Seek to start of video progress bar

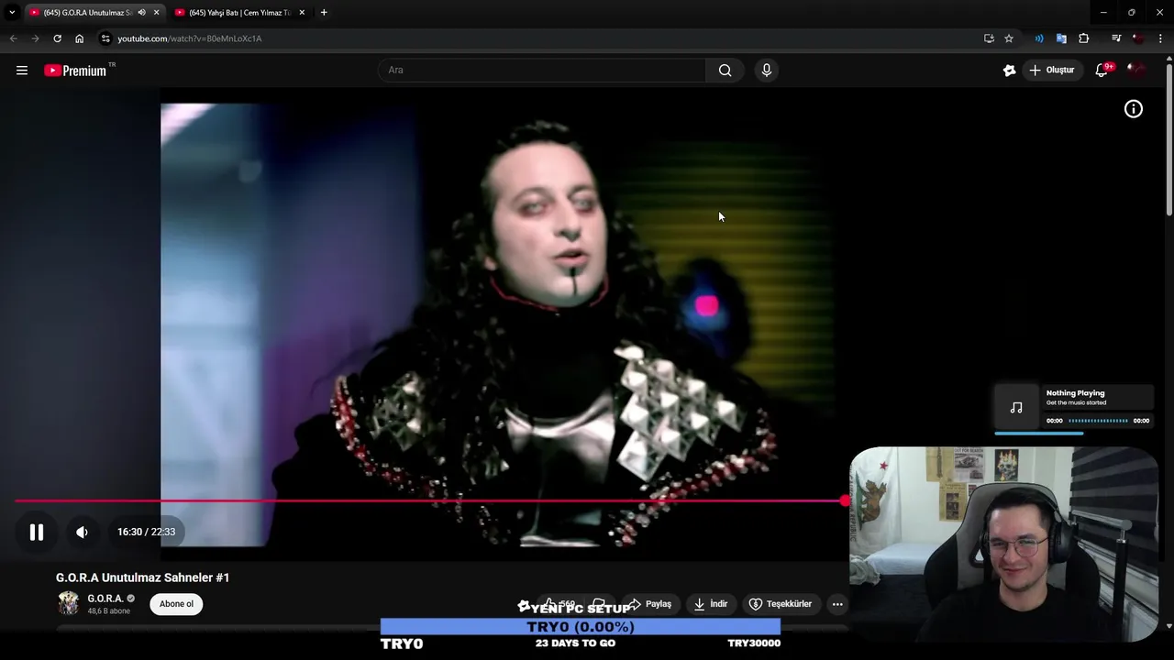17,500
